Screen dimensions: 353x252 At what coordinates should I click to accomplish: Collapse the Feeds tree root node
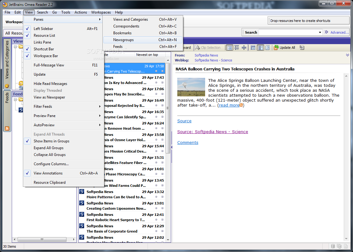(15, 99)
